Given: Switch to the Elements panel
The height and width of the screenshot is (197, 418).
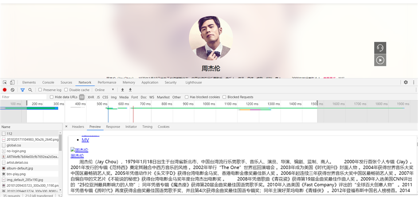Looking at the screenshot, I should (x=29, y=82).
